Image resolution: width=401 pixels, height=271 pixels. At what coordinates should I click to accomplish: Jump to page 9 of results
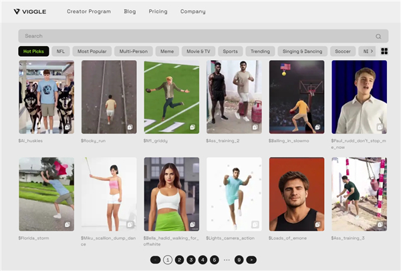pyautogui.click(x=239, y=260)
